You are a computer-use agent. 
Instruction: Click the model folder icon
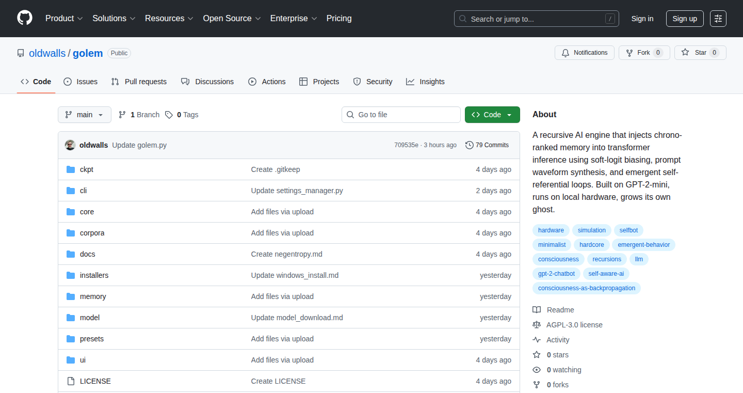pos(71,318)
